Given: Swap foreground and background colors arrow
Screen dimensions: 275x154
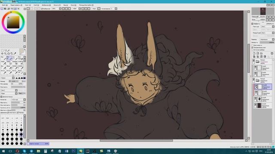Looking at the screenshot, I should [x=25, y=50].
